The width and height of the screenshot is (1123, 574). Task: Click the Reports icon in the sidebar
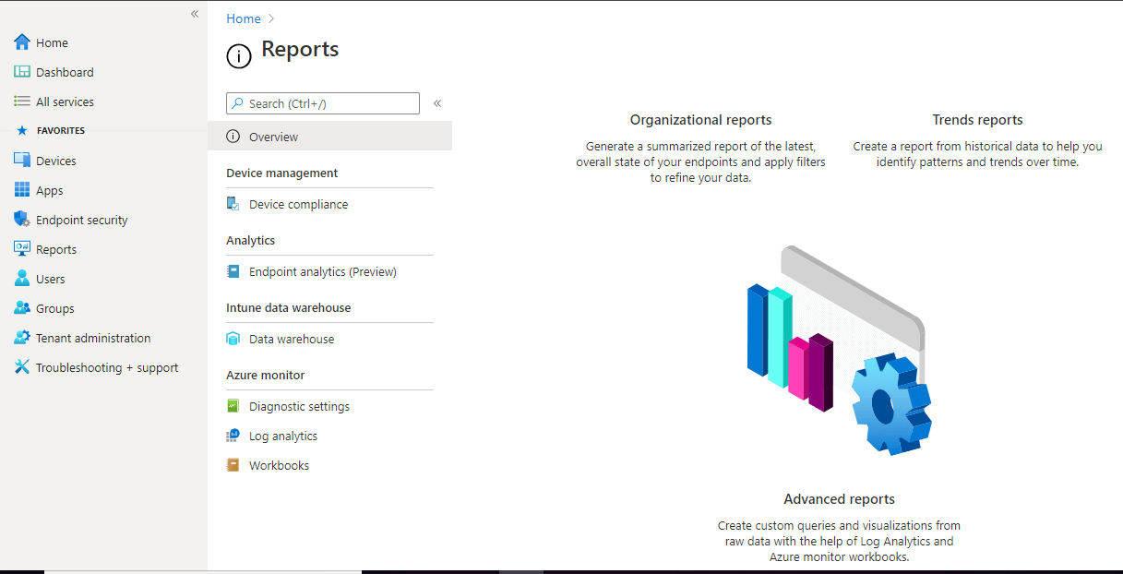tap(22, 249)
